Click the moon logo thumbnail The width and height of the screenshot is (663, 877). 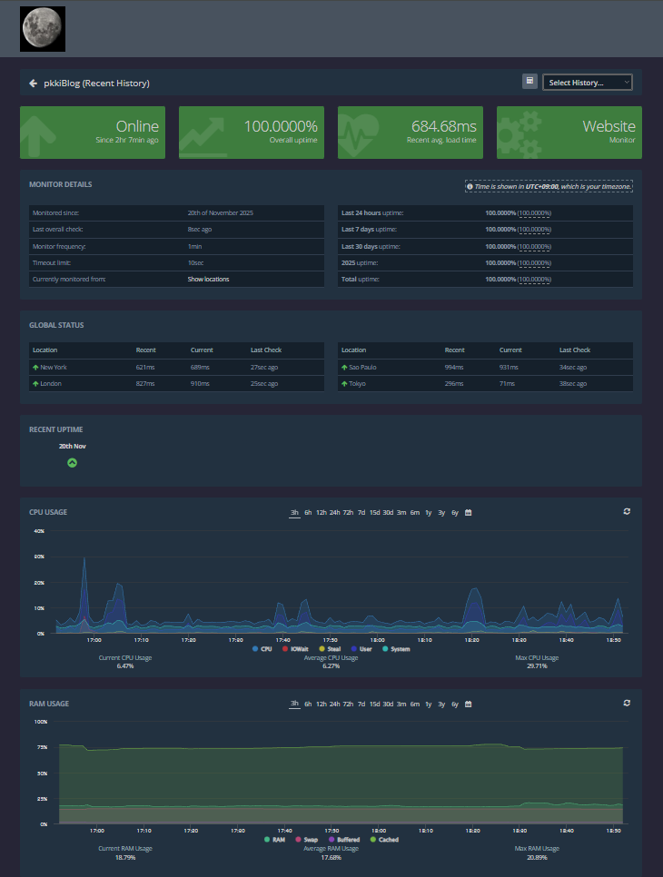pos(43,28)
